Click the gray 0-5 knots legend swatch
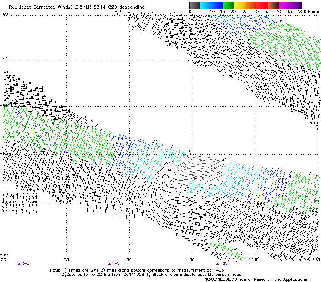 point(194,5)
